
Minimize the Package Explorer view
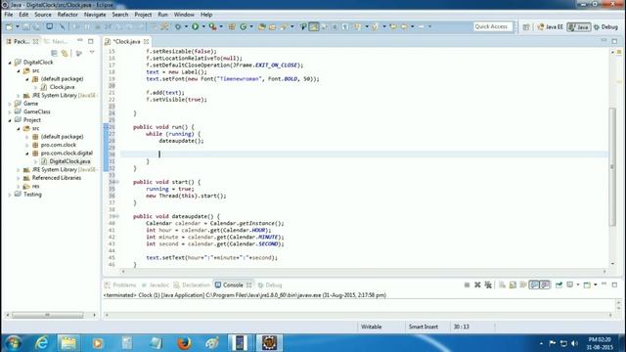80,41
